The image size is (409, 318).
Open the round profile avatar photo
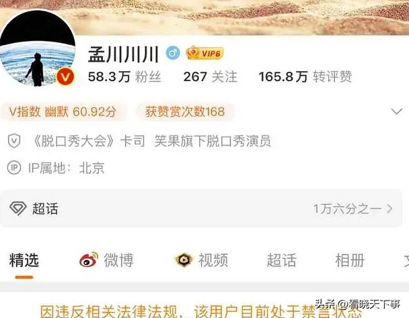(x=37, y=48)
